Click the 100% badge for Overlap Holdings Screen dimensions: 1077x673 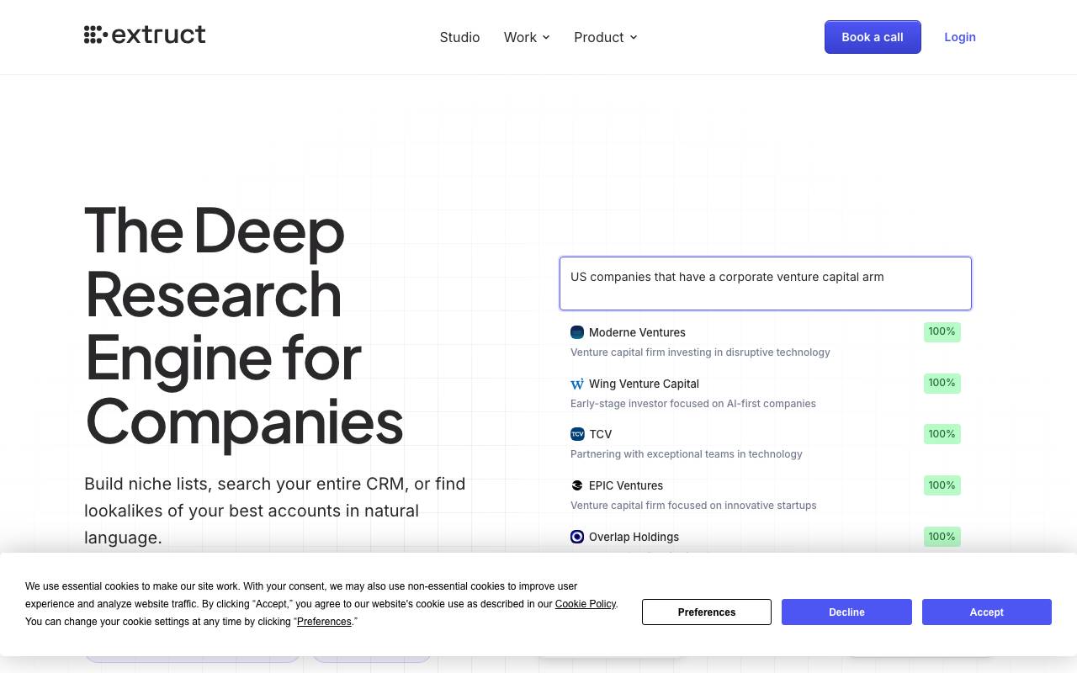942,537
